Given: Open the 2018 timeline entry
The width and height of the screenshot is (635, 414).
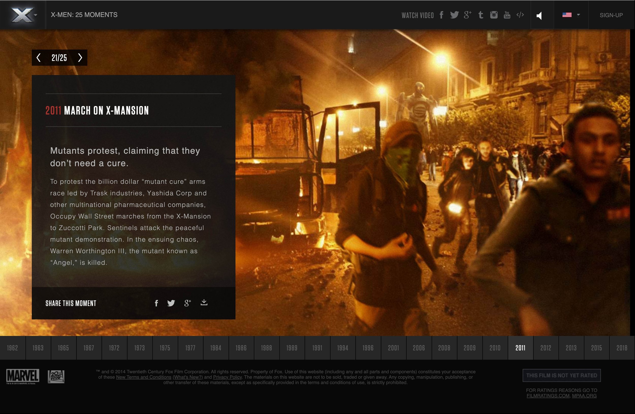Looking at the screenshot, I should pyautogui.click(x=622, y=348).
